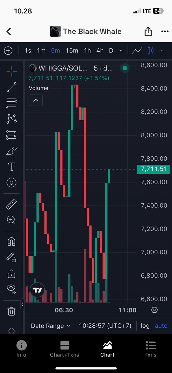Select the 4h timeframe
Image resolution: width=172 pixels, height=373 pixels.
[x=100, y=50]
